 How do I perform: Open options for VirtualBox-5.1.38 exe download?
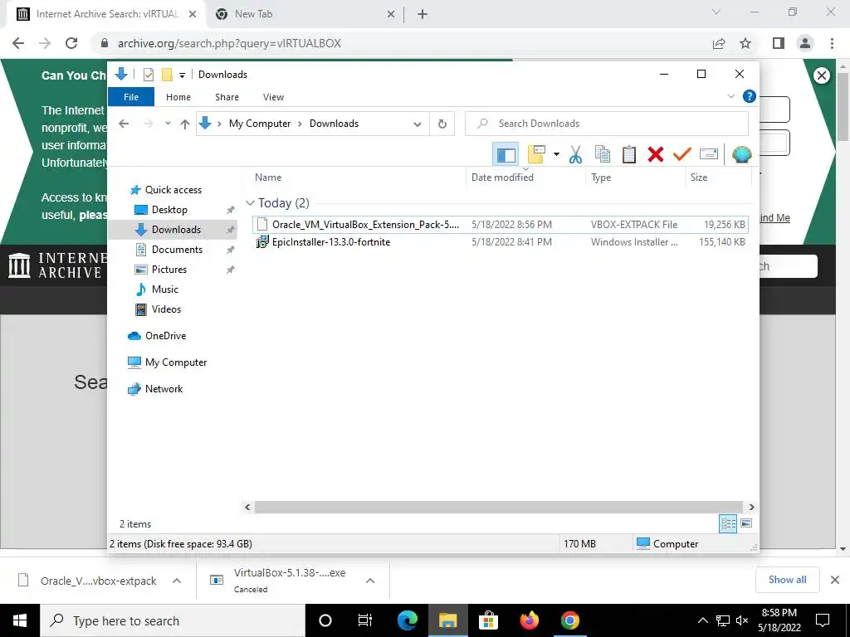click(370, 581)
